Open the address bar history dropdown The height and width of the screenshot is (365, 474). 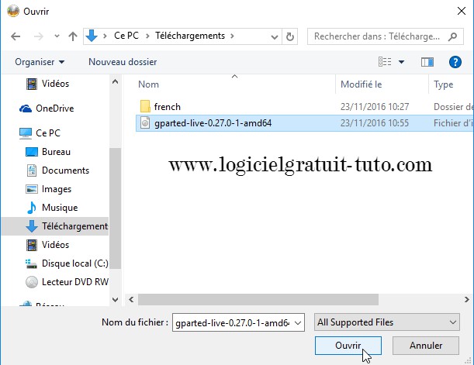point(275,37)
